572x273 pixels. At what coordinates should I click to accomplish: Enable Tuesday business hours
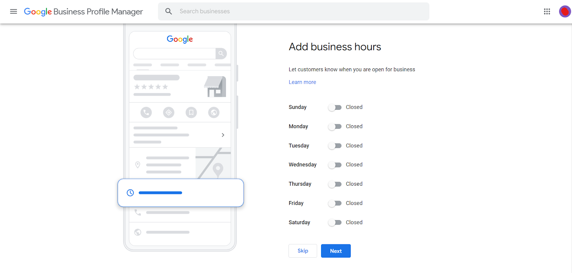[335, 146]
